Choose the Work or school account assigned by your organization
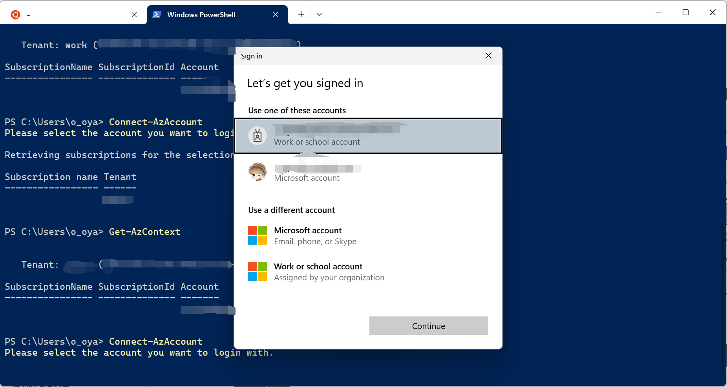727x387 pixels. pyautogui.click(x=368, y=272)
